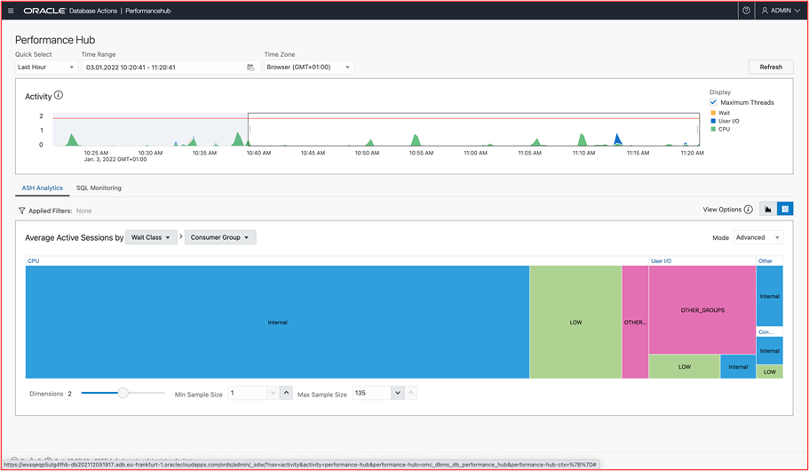Viewport: 809px width, 471px height.
Task: Click the Other treemap group header
Action: point(765,260)
